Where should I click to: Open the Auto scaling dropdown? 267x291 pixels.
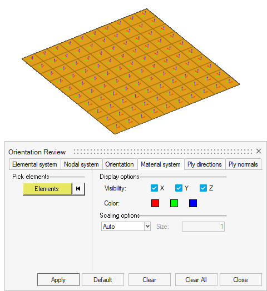tap(126, 227)
